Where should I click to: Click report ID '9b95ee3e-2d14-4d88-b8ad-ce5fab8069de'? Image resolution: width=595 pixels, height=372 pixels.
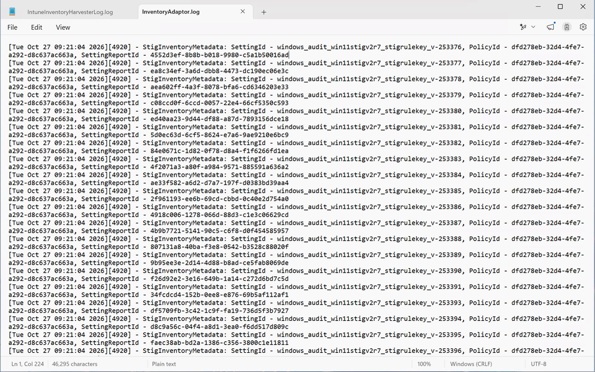[x=219, y=262]
